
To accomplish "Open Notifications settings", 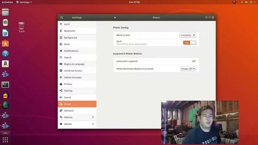I will (x=77, y=51).
